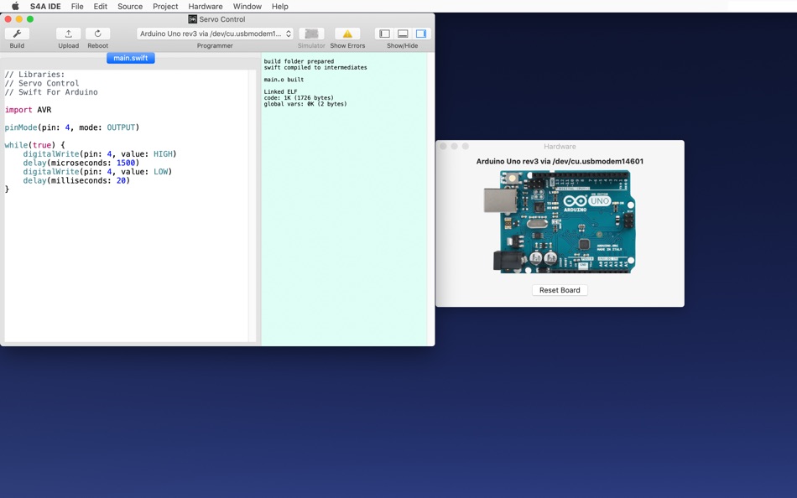Open the Help menu
This screenshot has height=498, width=797.
point(279,6)
